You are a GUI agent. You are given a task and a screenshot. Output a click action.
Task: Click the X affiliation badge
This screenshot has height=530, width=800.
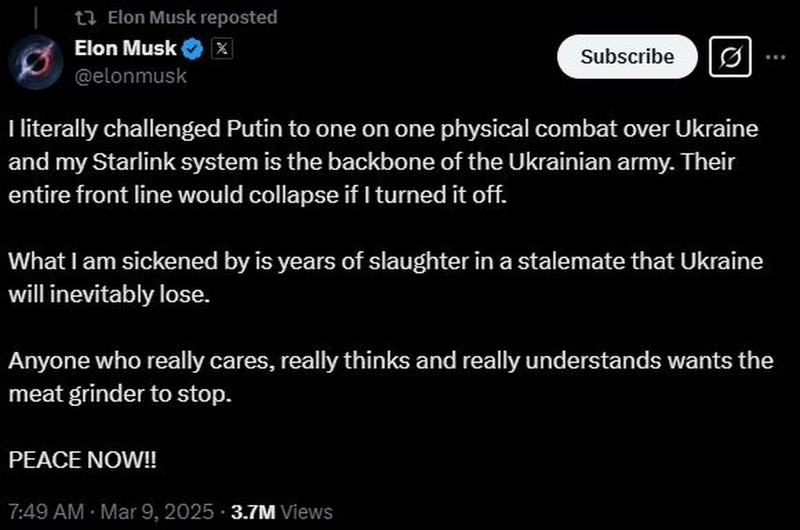coord(222,49)
